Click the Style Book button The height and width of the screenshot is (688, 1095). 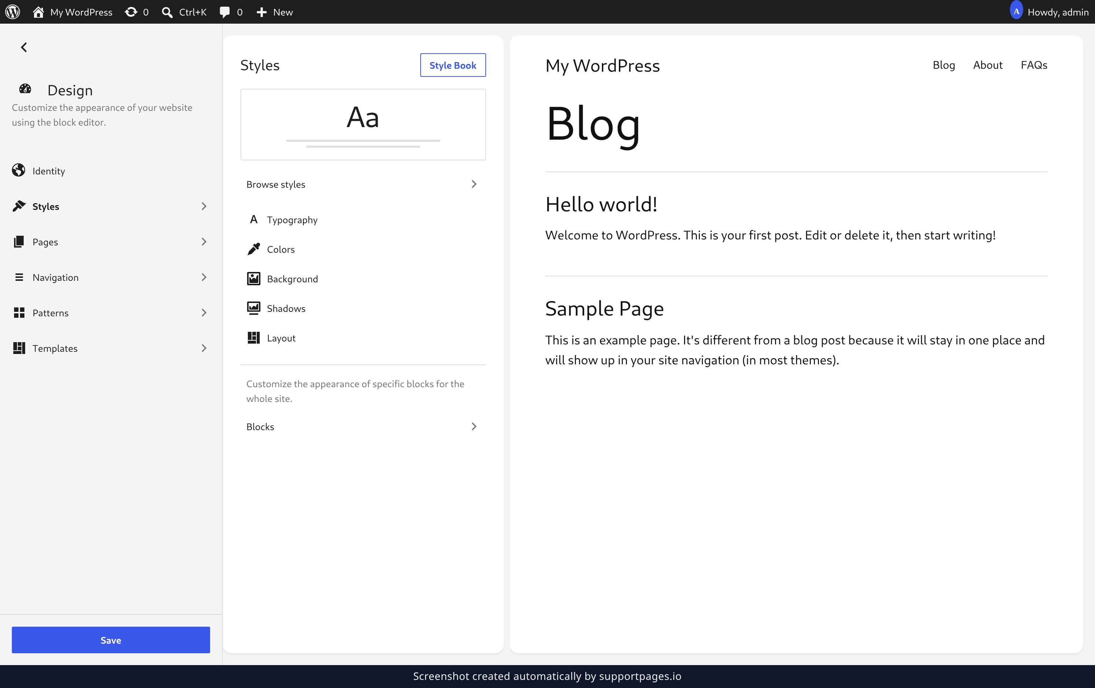[x=453, y=65]
